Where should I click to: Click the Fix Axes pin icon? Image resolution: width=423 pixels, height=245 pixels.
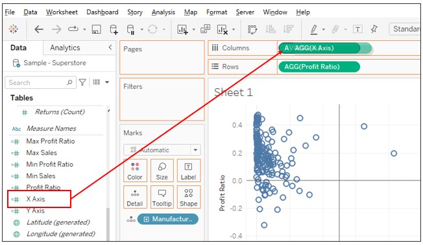coord(374,29)
